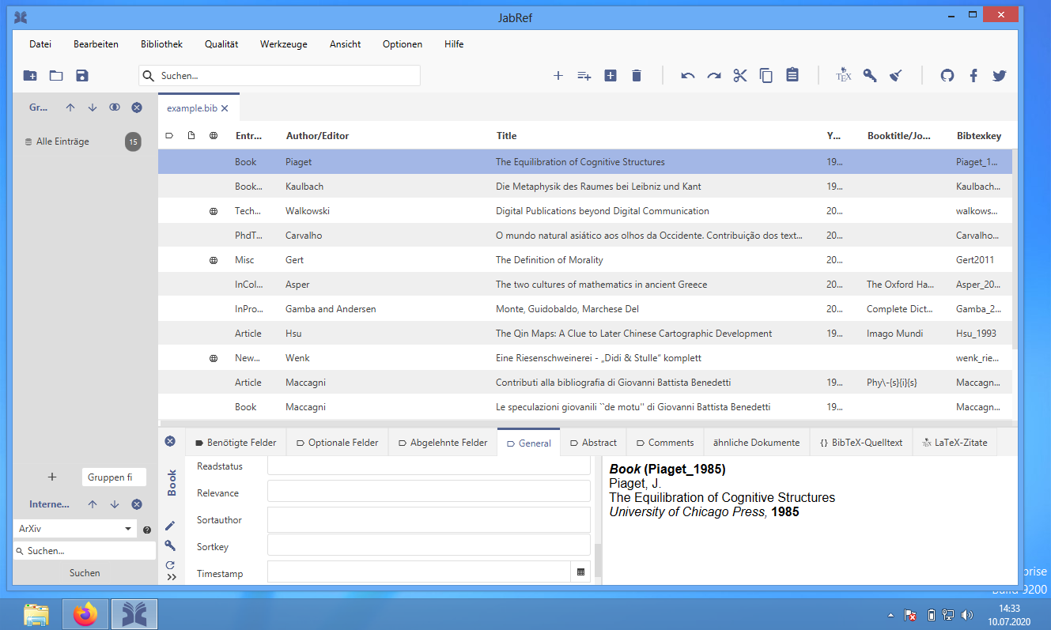1051x630 pixels.
Task: Open the Ansicht menu
Action: 346,44
